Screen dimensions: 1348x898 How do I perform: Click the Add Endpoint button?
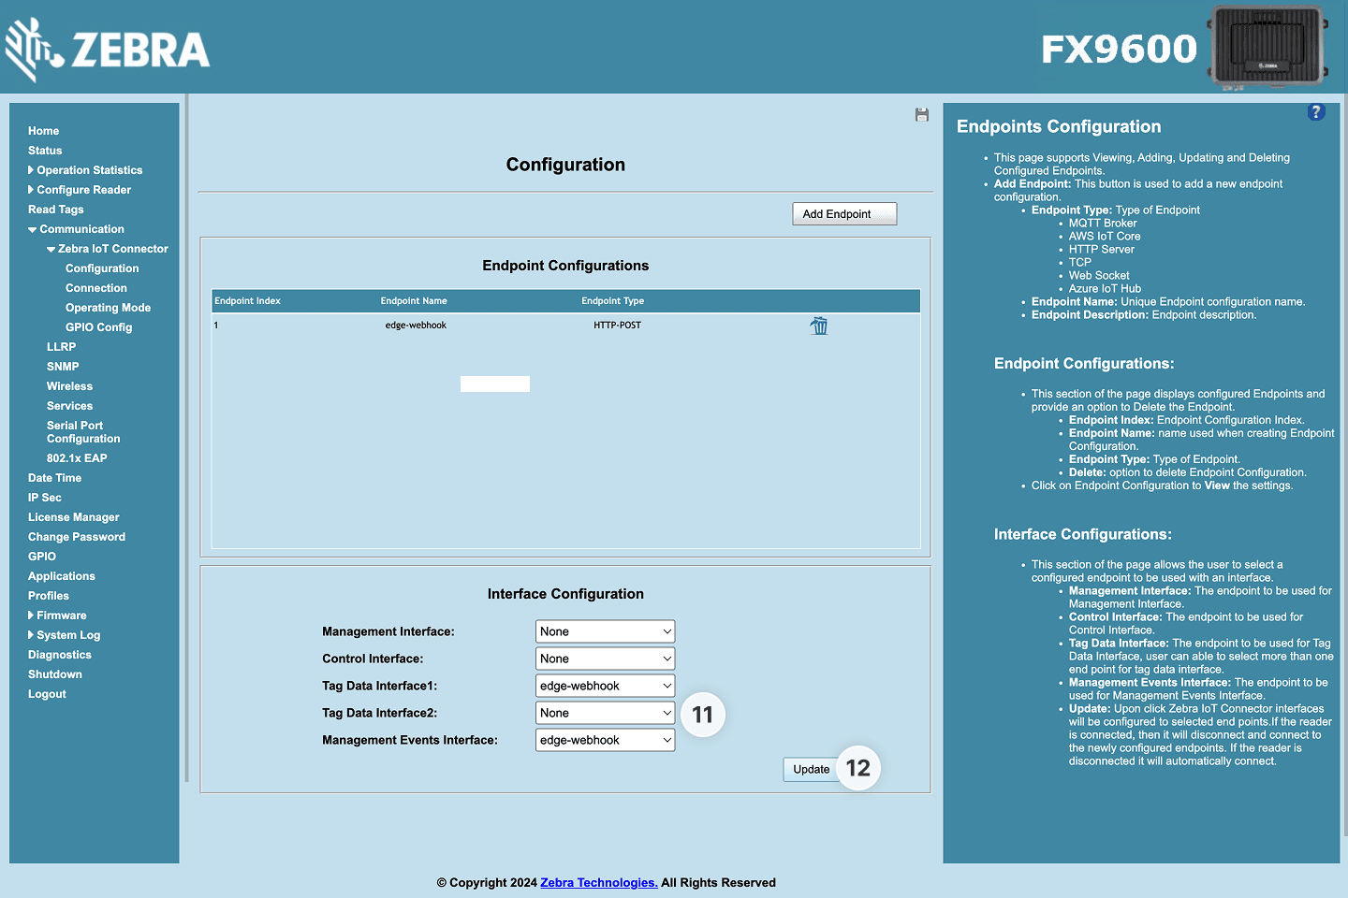(844, 214)
